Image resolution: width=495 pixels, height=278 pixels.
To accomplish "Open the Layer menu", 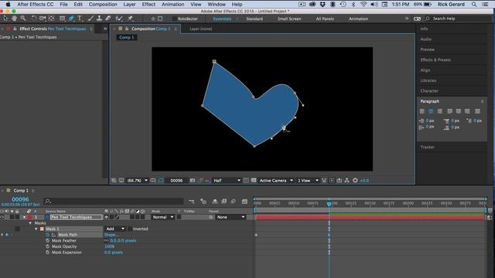I will (129, 5).
